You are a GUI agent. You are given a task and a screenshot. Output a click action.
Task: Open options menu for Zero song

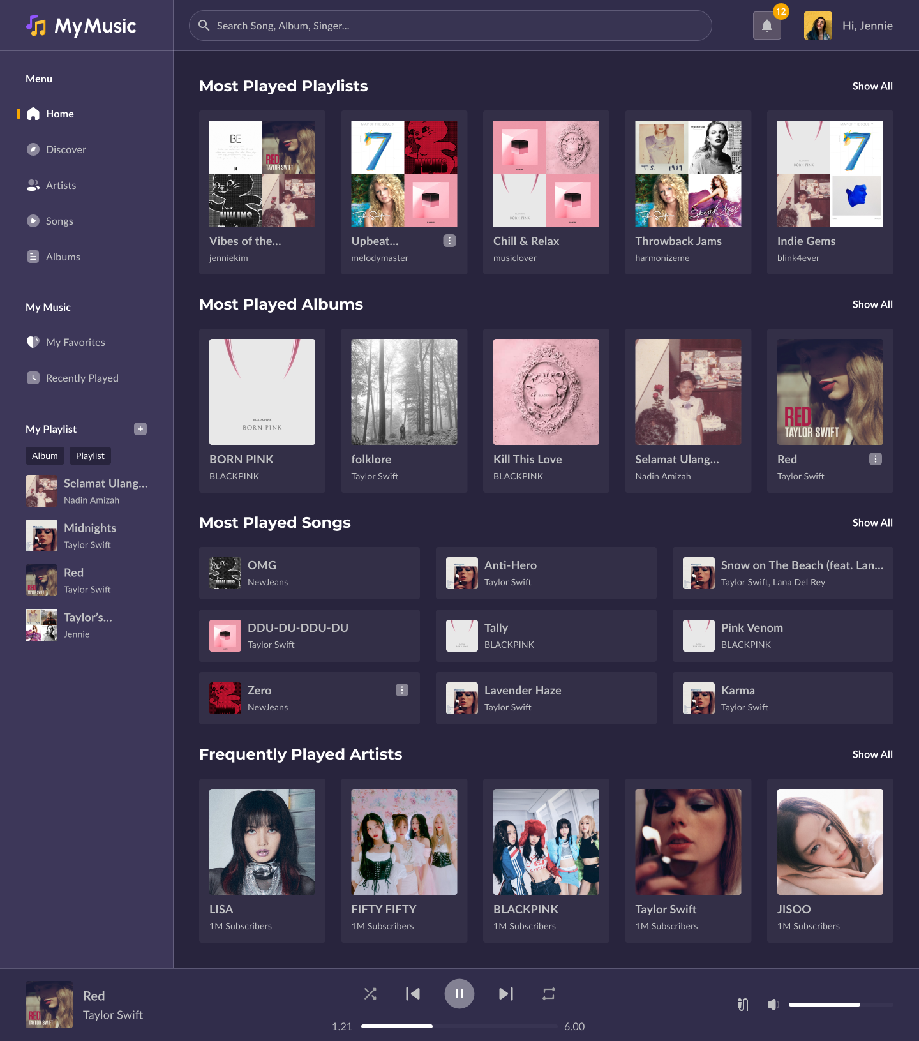click(402, 690)
